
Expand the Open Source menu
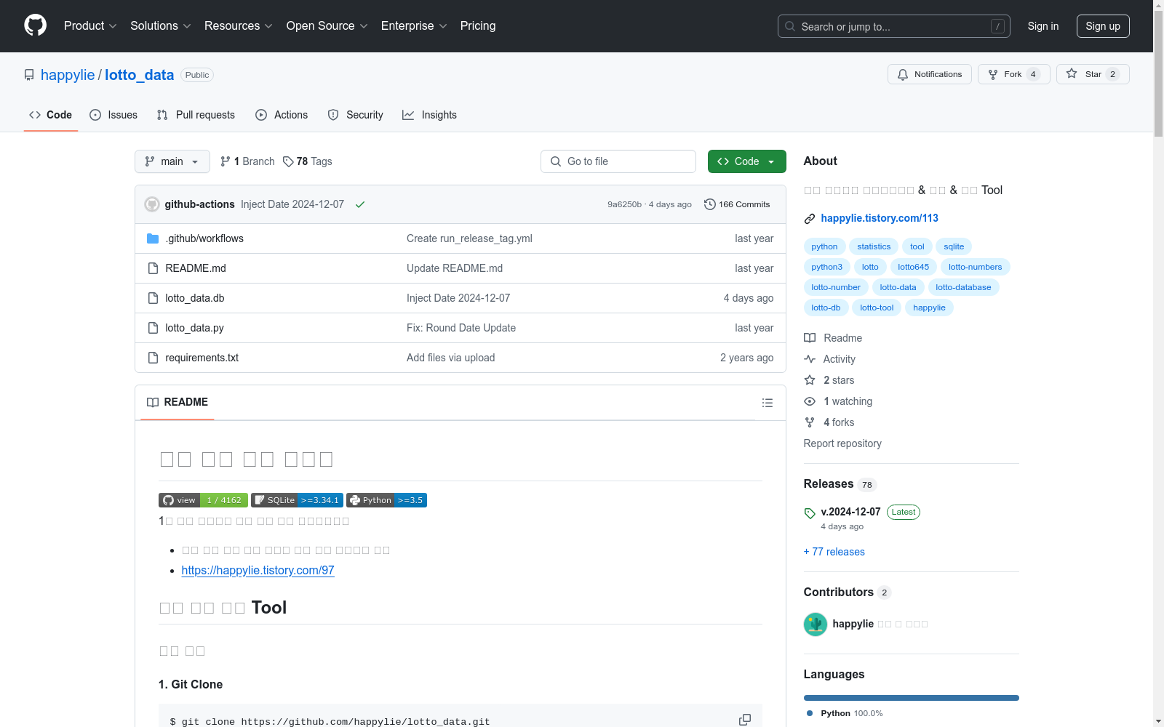click(x=327, y=26)
